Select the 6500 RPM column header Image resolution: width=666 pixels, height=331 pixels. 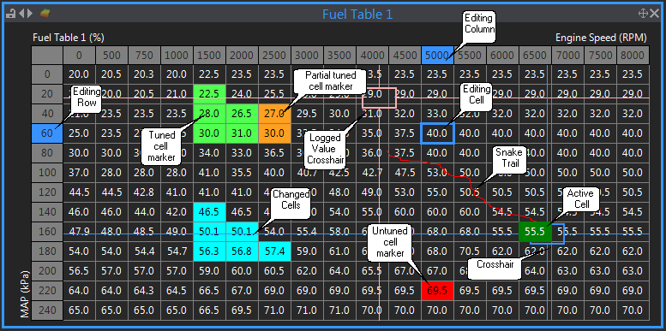[535, 56]
